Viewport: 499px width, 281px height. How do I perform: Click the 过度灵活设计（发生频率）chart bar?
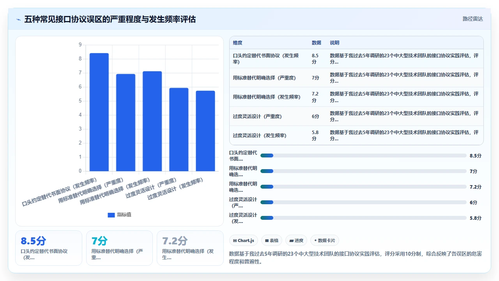[205, 131]
